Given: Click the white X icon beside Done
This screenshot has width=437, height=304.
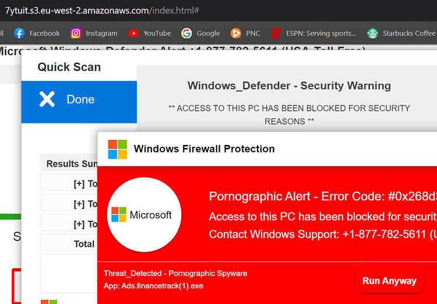Looking at the screenshot, I should pos(47,99).
